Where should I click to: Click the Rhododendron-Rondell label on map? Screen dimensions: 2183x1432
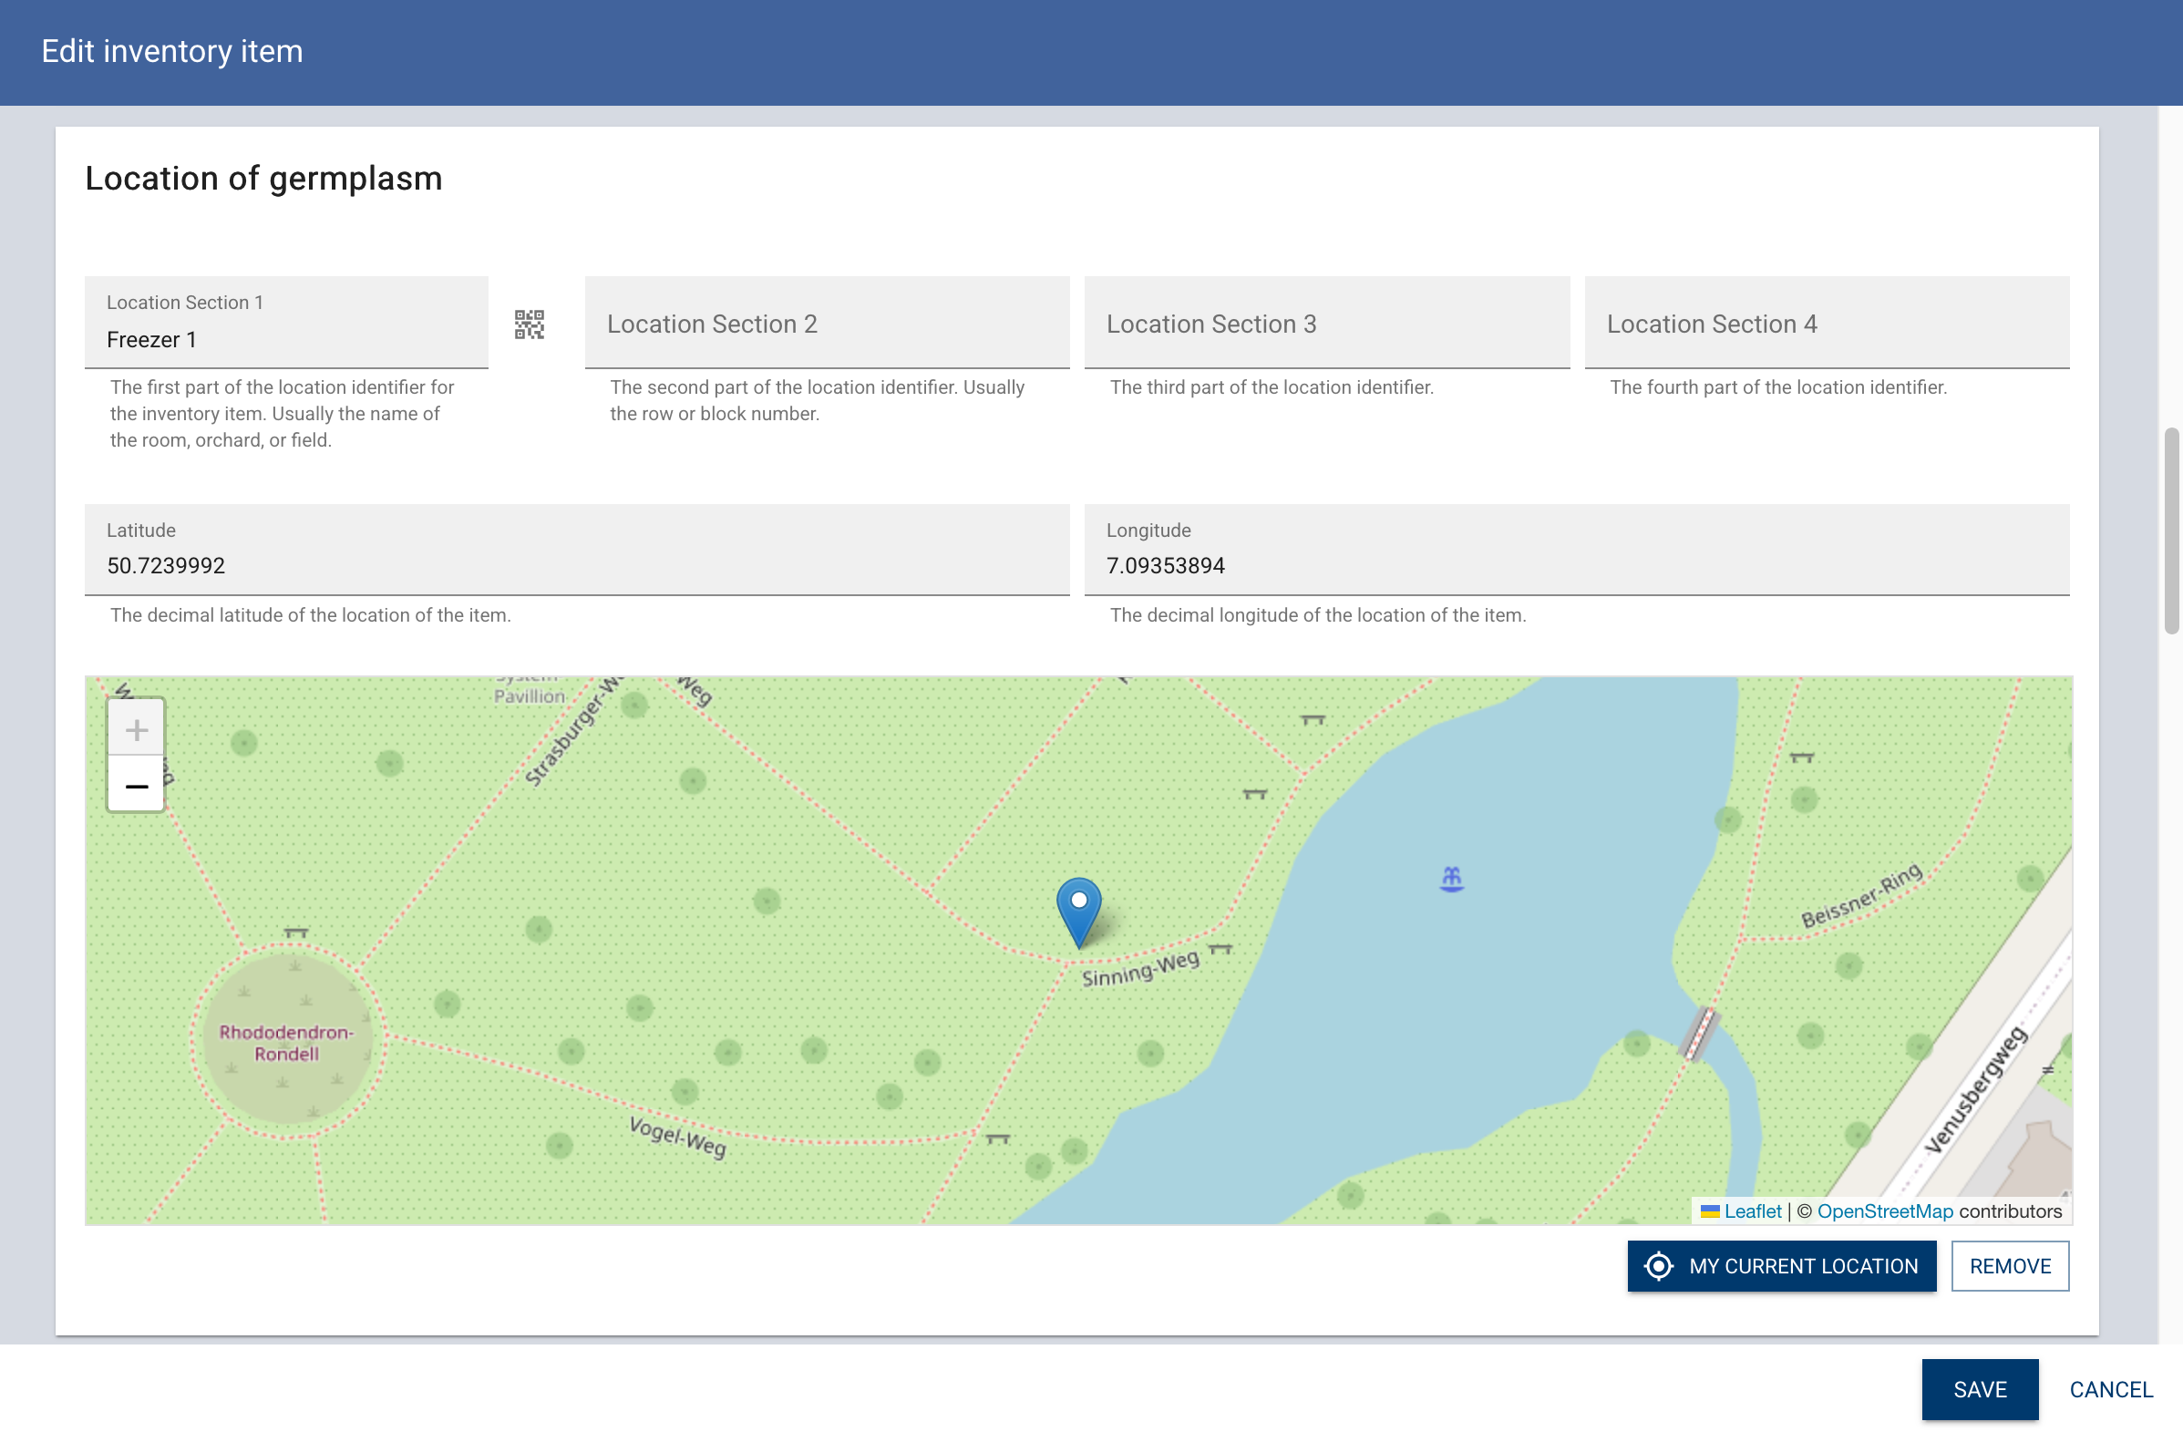point(286,1043)
